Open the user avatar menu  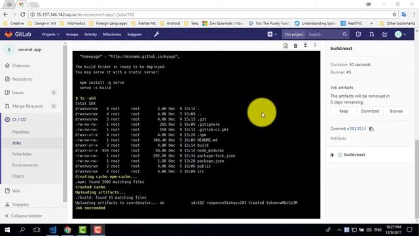[400, 34]
